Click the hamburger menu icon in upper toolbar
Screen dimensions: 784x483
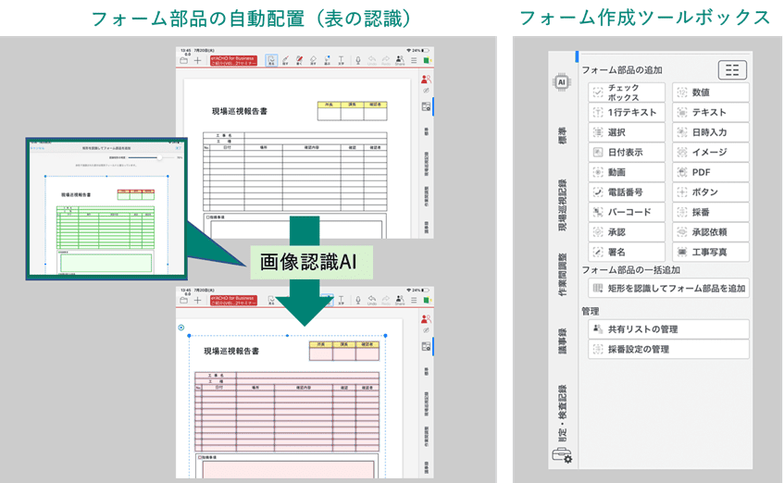click(414, 61)
